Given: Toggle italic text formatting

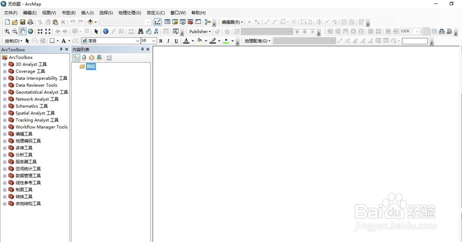Looking at the screenshot, I should click(x=168, y=41).
